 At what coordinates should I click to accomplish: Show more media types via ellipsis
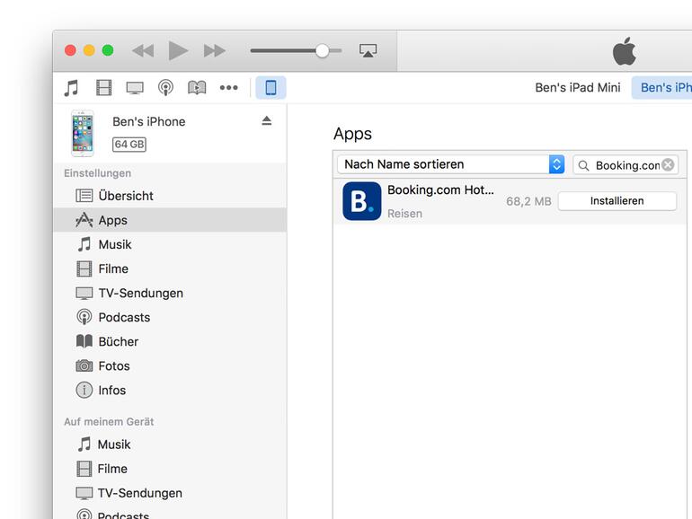pyautogui.click(x=229, y=88)
